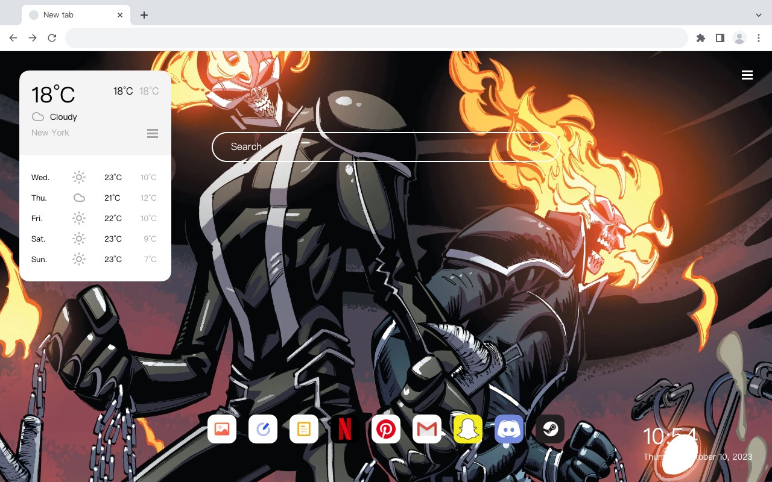Click the sunny icon for Saturday

79,239
